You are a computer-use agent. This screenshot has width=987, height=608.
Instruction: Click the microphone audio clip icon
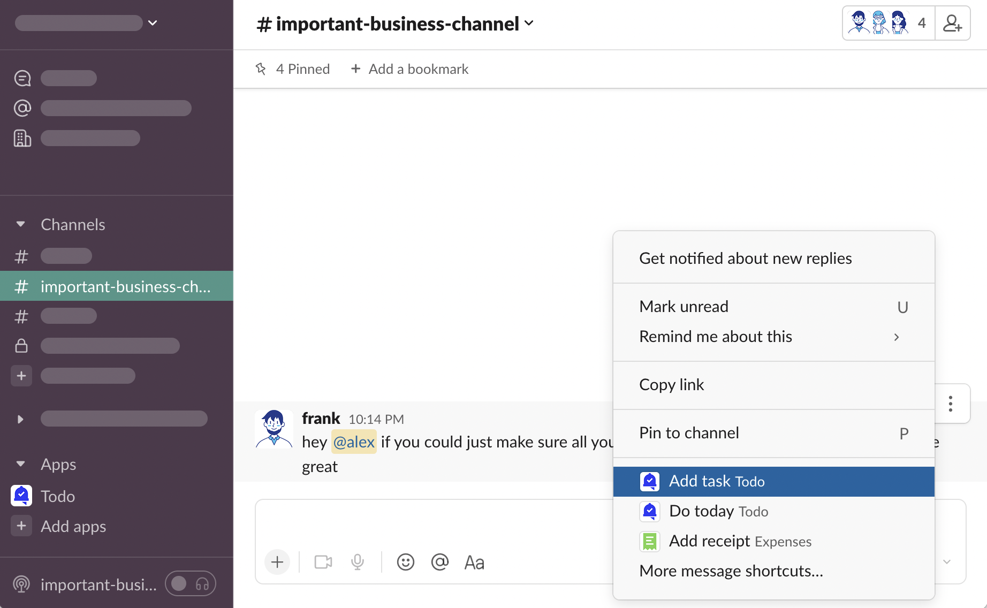tap(358, 562)
